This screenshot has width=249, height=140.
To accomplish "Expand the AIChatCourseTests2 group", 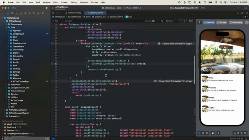I will (5, 110).
